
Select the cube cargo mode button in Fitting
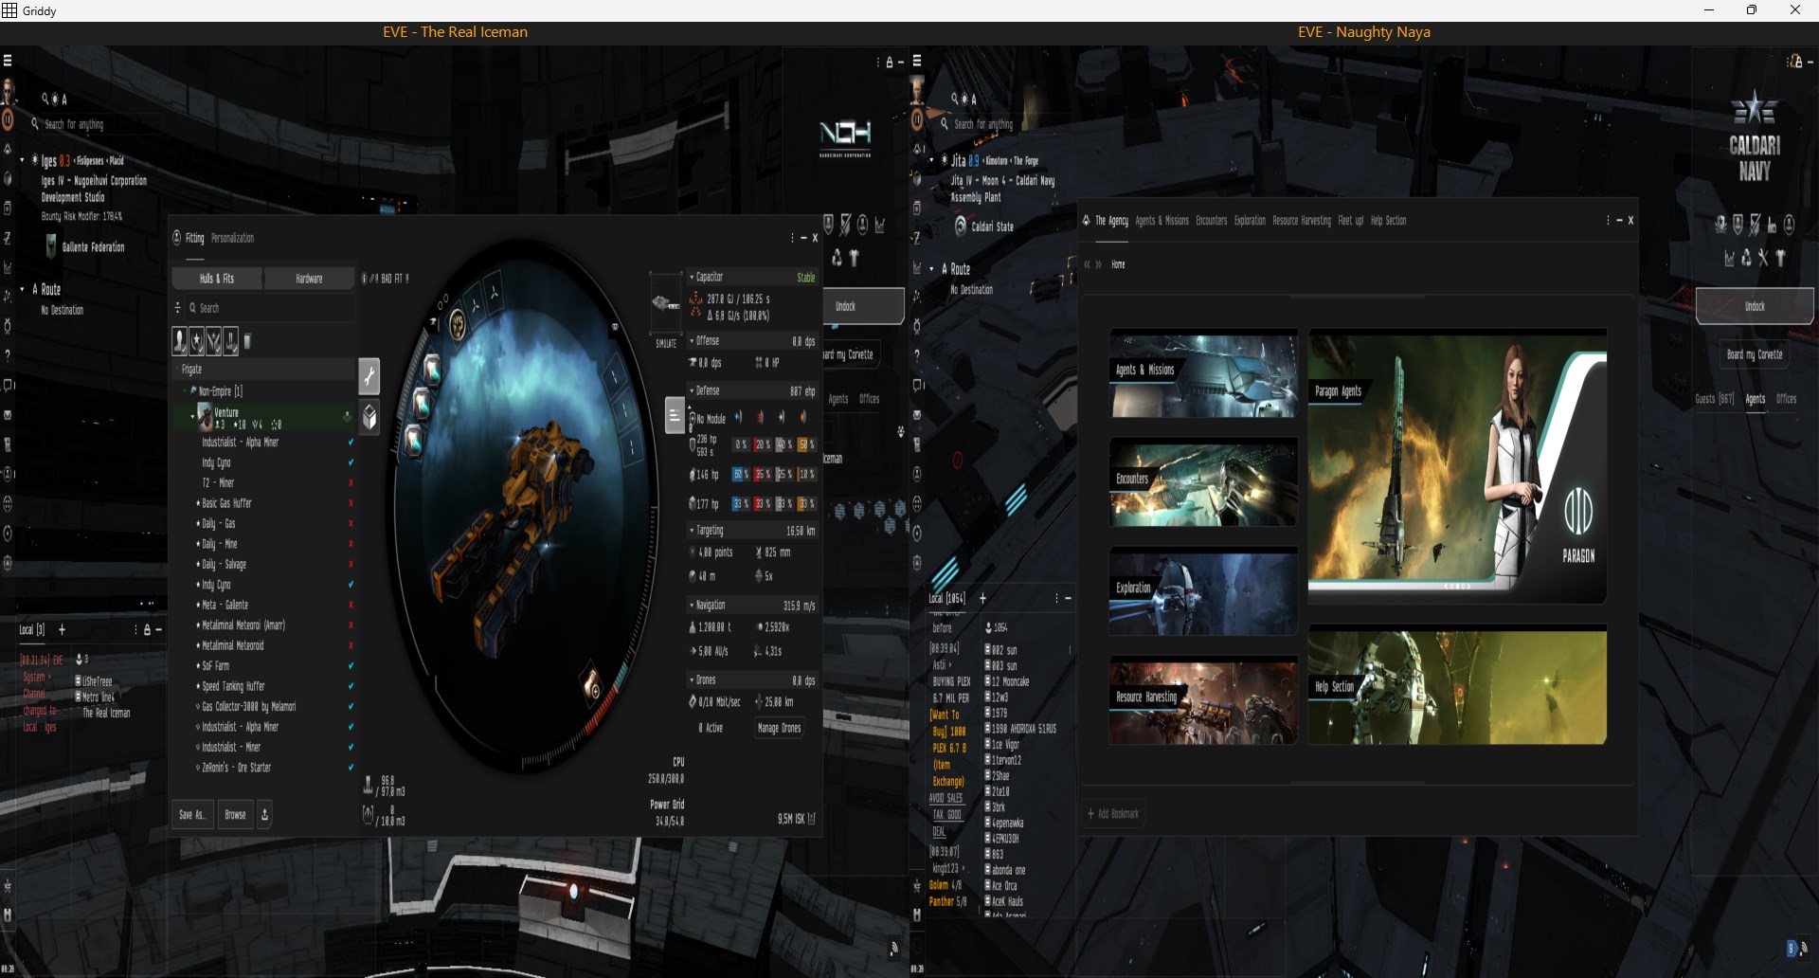(369, 417)
